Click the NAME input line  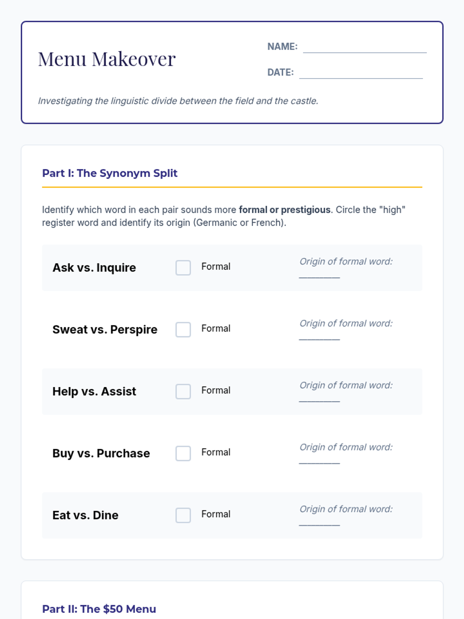click(x=364, y=47)
